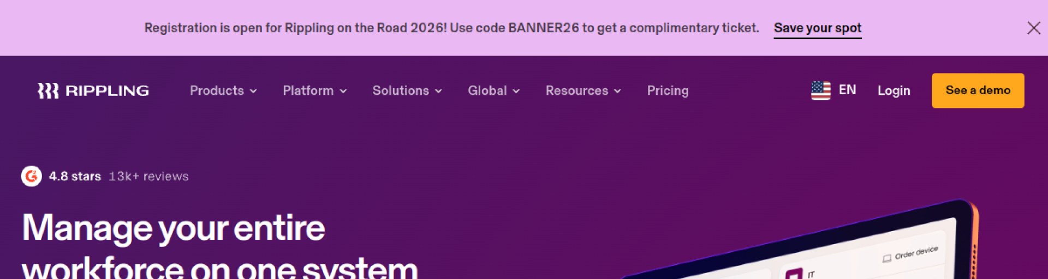The height and width of the screenshot is (279, 1048).
Task: Open the EN language selector
Action: 847,90
